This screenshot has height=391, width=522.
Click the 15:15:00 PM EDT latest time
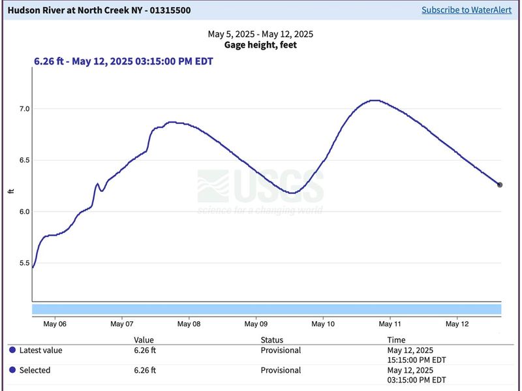pyautogui.click(x=416, y=360)
